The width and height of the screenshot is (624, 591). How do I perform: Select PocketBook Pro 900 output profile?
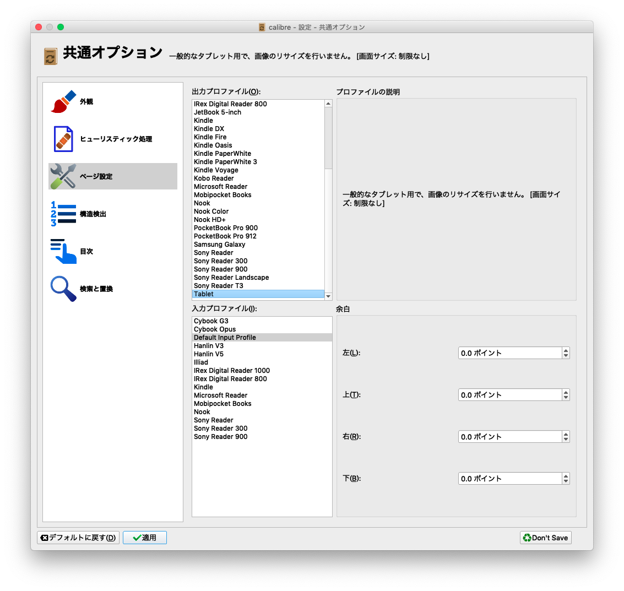pos(258,228)
